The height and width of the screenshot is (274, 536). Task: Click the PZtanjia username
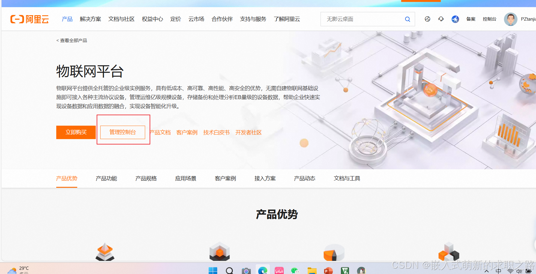click(x=528, y=19)
